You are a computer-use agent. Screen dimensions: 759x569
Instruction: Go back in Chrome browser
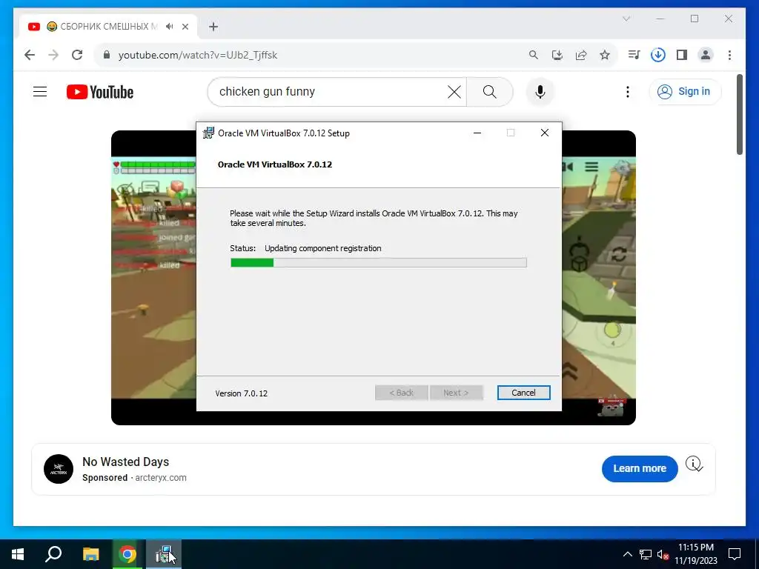click(30, 55)
